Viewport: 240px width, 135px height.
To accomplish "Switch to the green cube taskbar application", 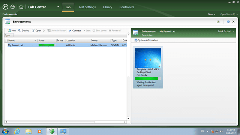I will click(x=52, y=131).
